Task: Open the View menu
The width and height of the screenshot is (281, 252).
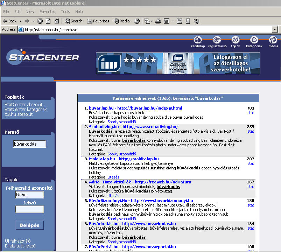Action: tap(30, 12)
